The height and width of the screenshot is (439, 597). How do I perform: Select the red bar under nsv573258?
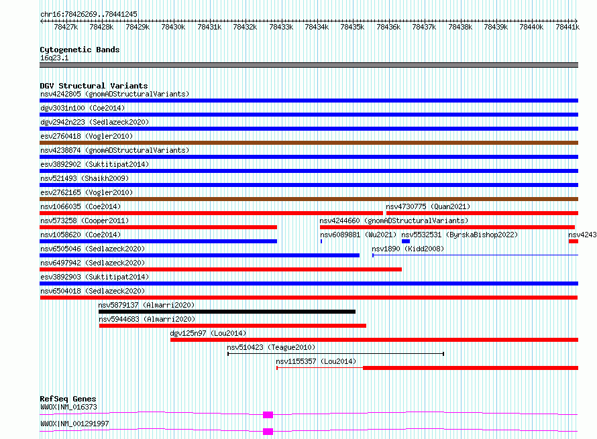158,227
